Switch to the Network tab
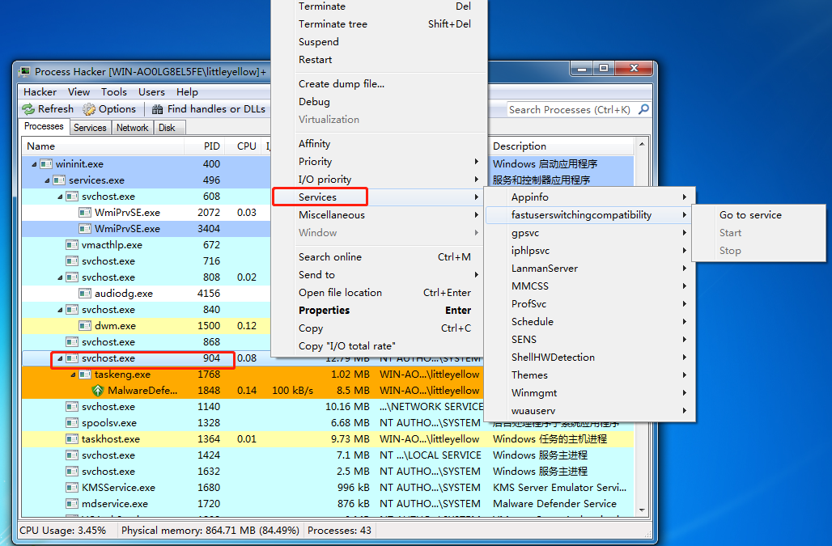The height and width of the screenshot is (546, 832). tap(132, 128)
